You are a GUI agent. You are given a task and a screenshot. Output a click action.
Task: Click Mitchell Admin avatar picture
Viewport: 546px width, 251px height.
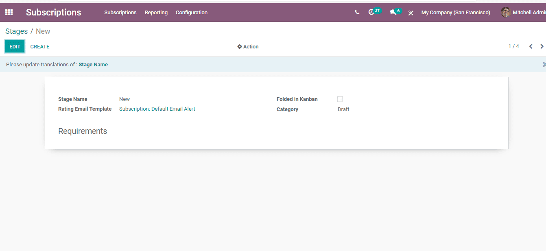(x=506, y=12)
